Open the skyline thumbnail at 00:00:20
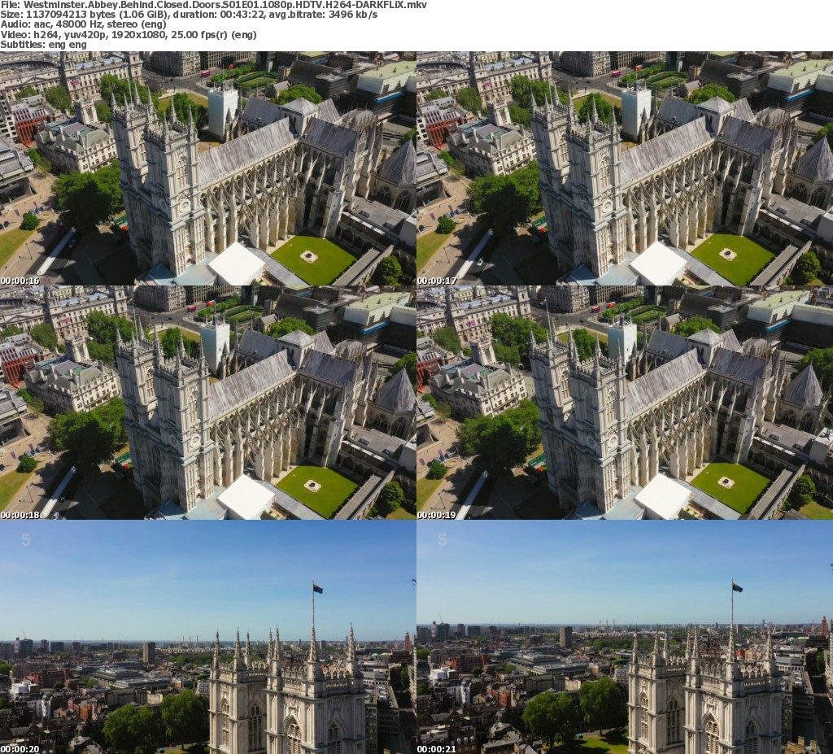This screenshot has height=754, width=833. click(x=208, y=637)
